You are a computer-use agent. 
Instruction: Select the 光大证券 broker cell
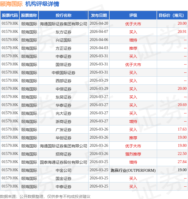tap(64, 113)
